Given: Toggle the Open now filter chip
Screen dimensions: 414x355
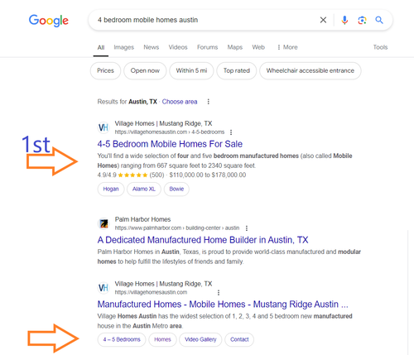Looking at the screenshot, I should coord(145,70).
